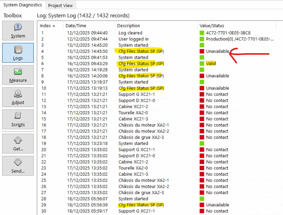Image resolution: width=283 pixels, height=215 pixels.
Task: Open the Scripts tool
Action: (x=18, y=119)
